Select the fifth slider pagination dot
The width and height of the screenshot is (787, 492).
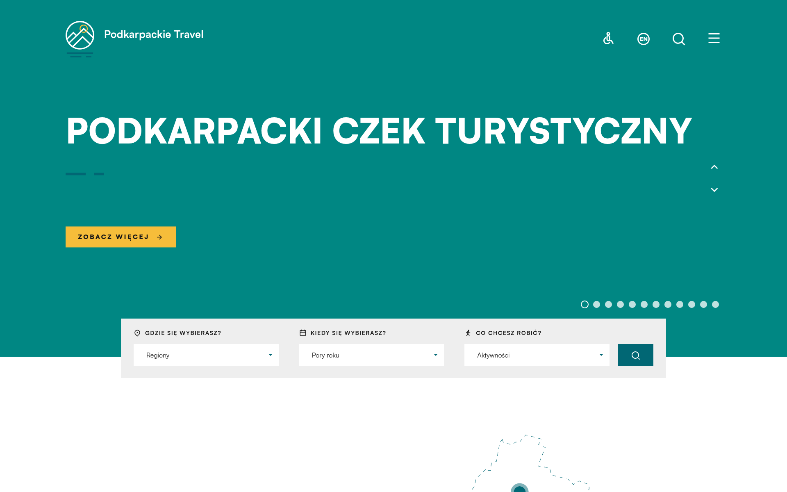632,304
